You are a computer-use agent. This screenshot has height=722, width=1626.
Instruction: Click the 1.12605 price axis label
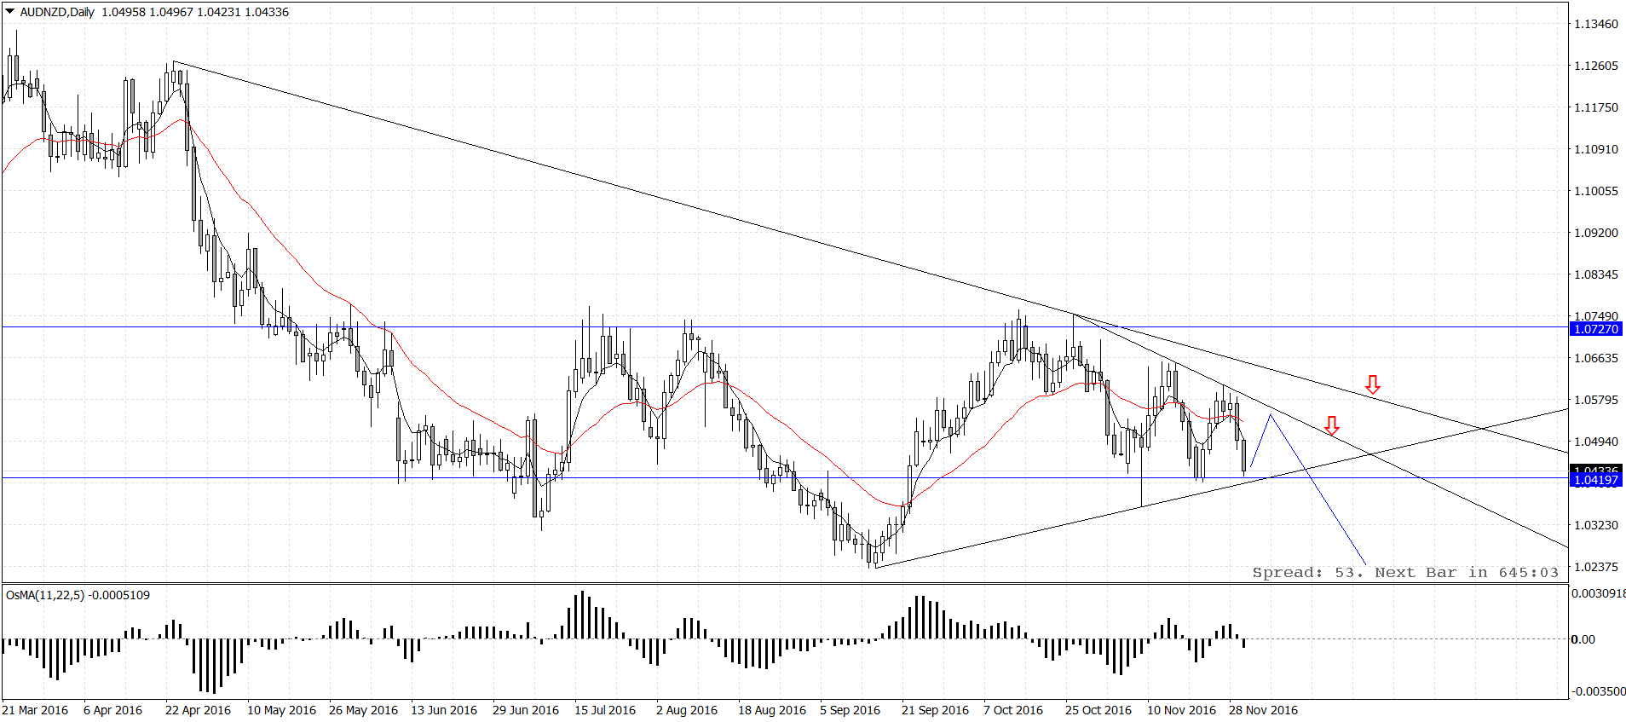pos(1596,66)
